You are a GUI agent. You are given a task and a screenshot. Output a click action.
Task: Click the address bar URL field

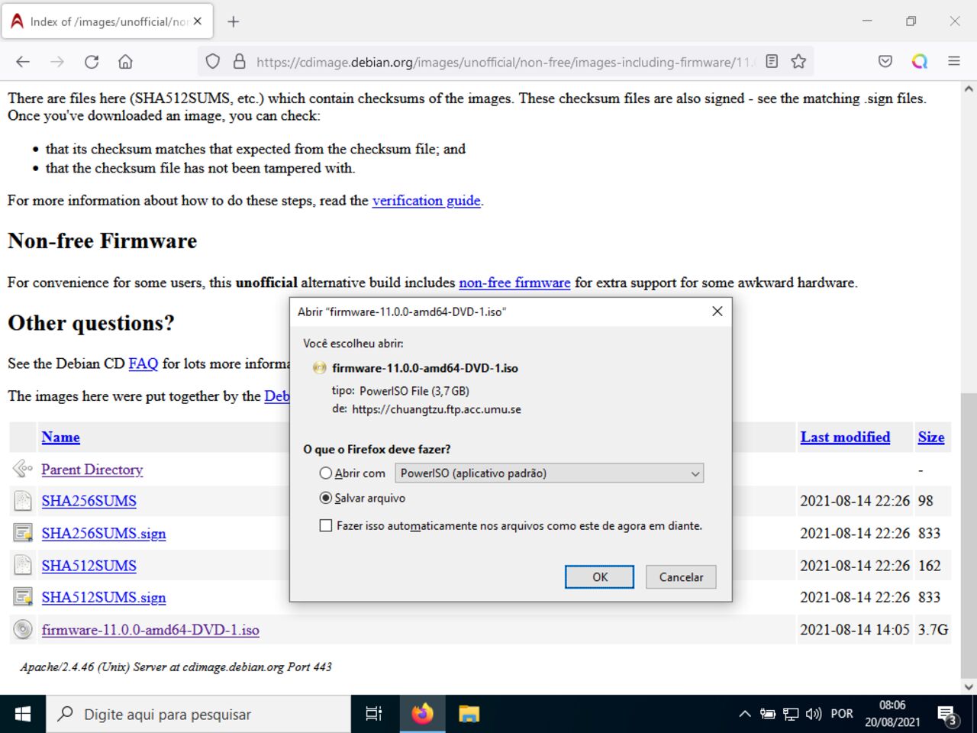pyautogui.click(x=504, y=62)
